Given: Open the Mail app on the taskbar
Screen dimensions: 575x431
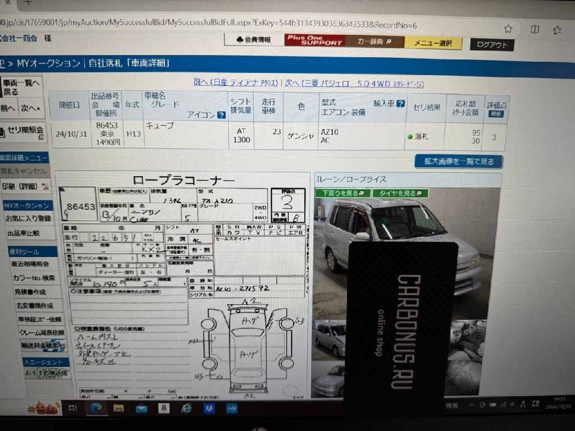Looking at the screenshot, I should click(x=141, y=408).
